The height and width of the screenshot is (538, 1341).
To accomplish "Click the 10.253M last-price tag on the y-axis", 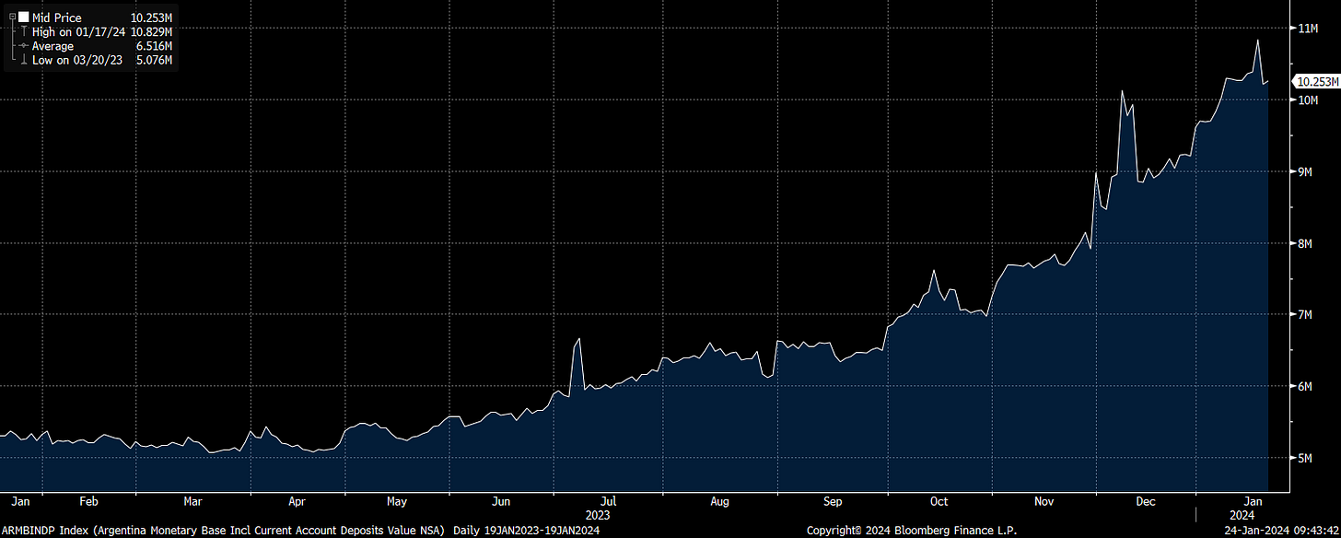I will [1315, 82].
